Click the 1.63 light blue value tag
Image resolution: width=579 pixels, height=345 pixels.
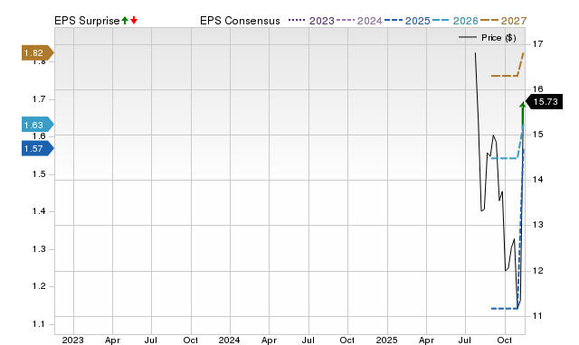(x=38, y=125)
